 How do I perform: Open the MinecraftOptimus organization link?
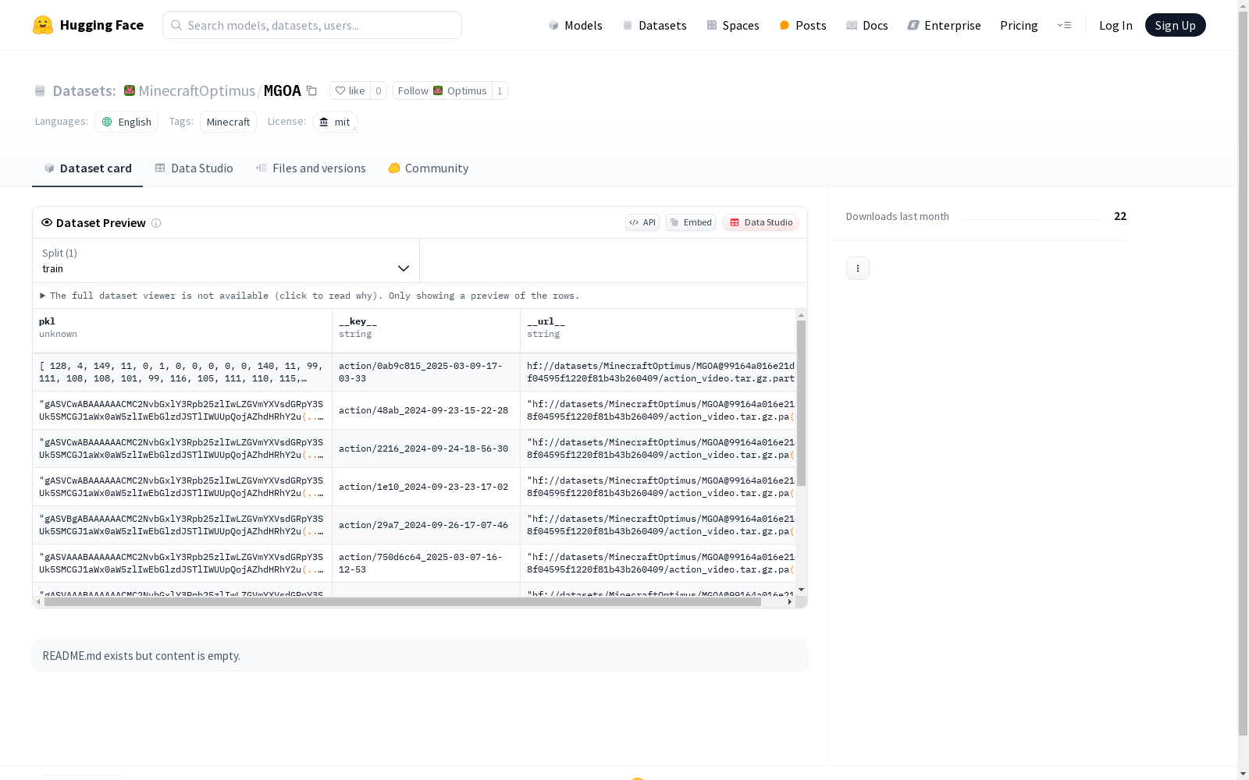pyautogui.click(x=197, y=90)
